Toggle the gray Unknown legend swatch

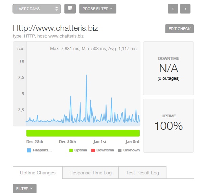coord(120,150)
